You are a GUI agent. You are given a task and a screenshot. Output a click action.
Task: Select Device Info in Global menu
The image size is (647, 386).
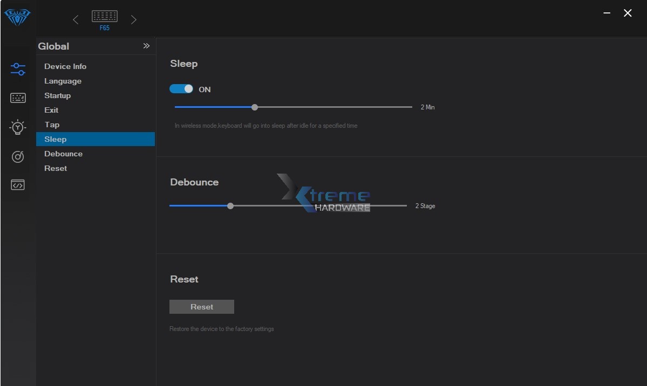(x=65, y=66)
